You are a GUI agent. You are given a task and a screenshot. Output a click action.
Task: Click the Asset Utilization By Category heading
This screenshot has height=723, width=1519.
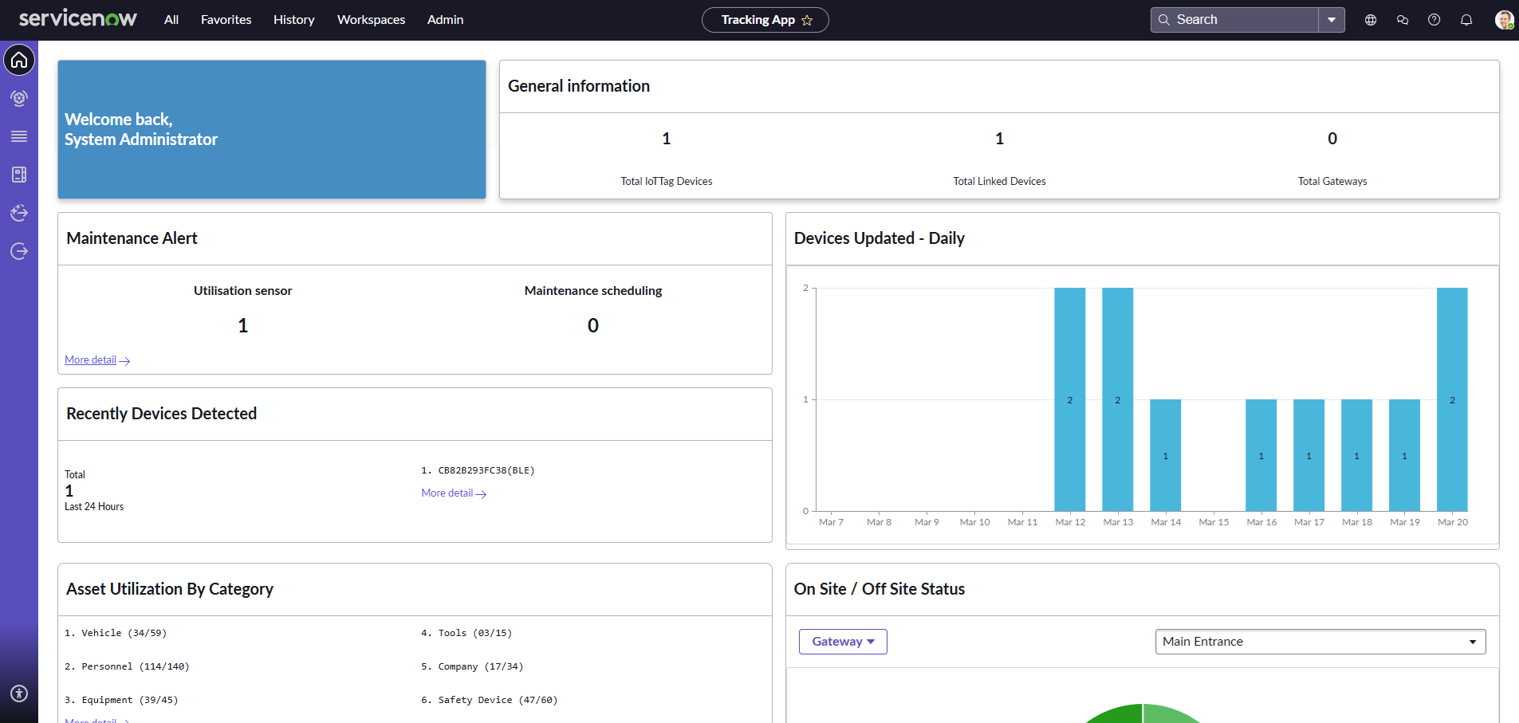point(170,589)
